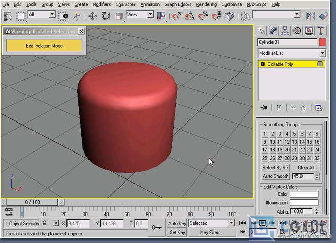Click the Pin Stack icon

pyautogui.click(x=264, y=108)
